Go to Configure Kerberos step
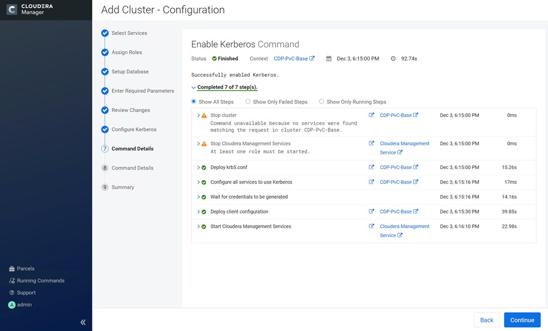Viewport: 548px width, 331px height. tap(134, 129)
